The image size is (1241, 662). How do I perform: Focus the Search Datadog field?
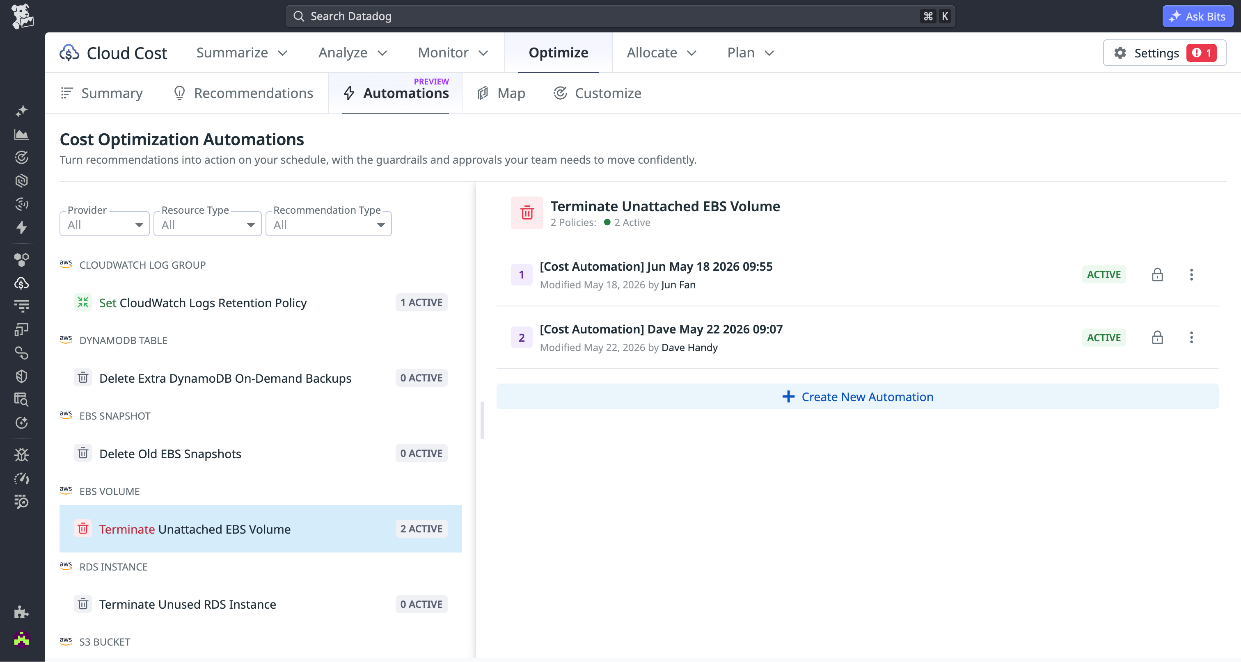(620, 16)
